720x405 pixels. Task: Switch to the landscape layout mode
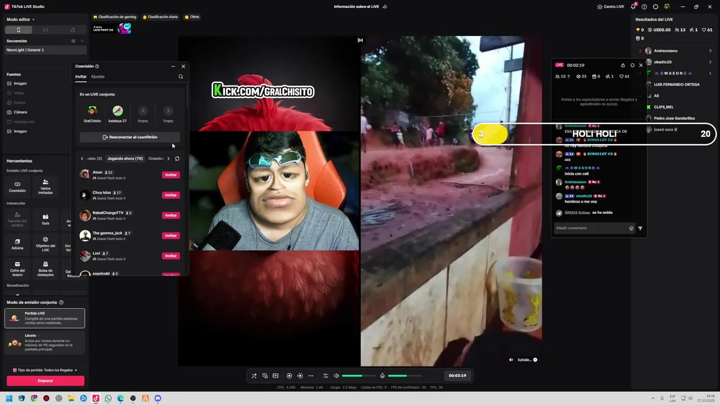[46, 30]
